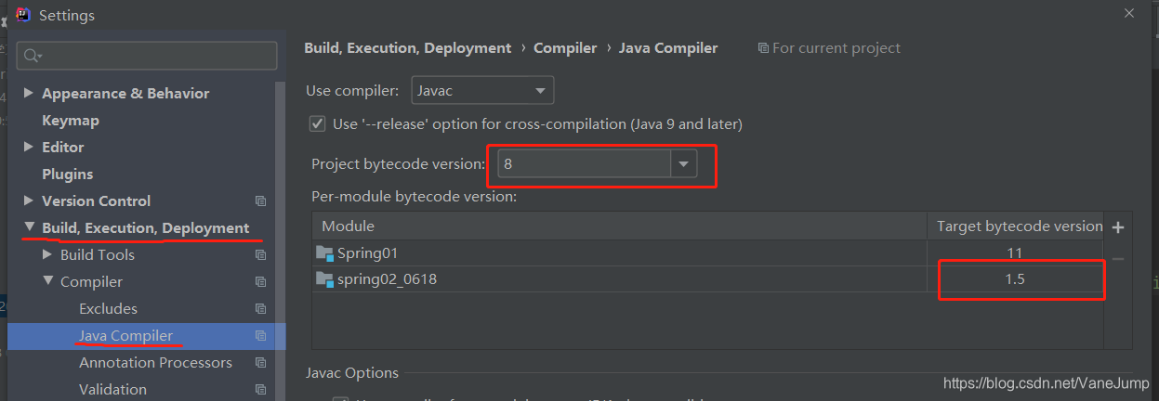Click the Spring01 module folder icon
The image size is (1159, 401).
click(x=323, y=253)
